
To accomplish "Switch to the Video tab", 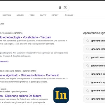I will click(x=32, y=15).
